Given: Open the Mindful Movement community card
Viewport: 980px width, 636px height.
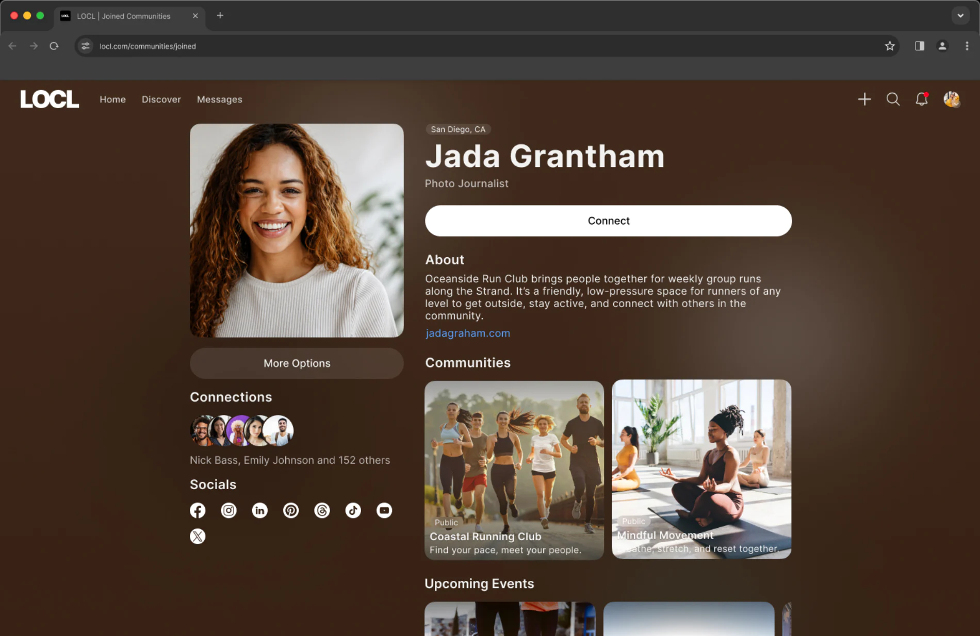Looking at the screenshot, I should point(701,469).
